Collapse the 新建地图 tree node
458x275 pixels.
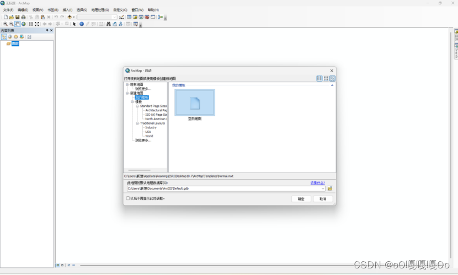pyautogui.click(x=127, y=93)
